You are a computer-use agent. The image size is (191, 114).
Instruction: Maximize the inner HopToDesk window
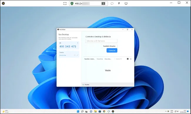(128, 29)
